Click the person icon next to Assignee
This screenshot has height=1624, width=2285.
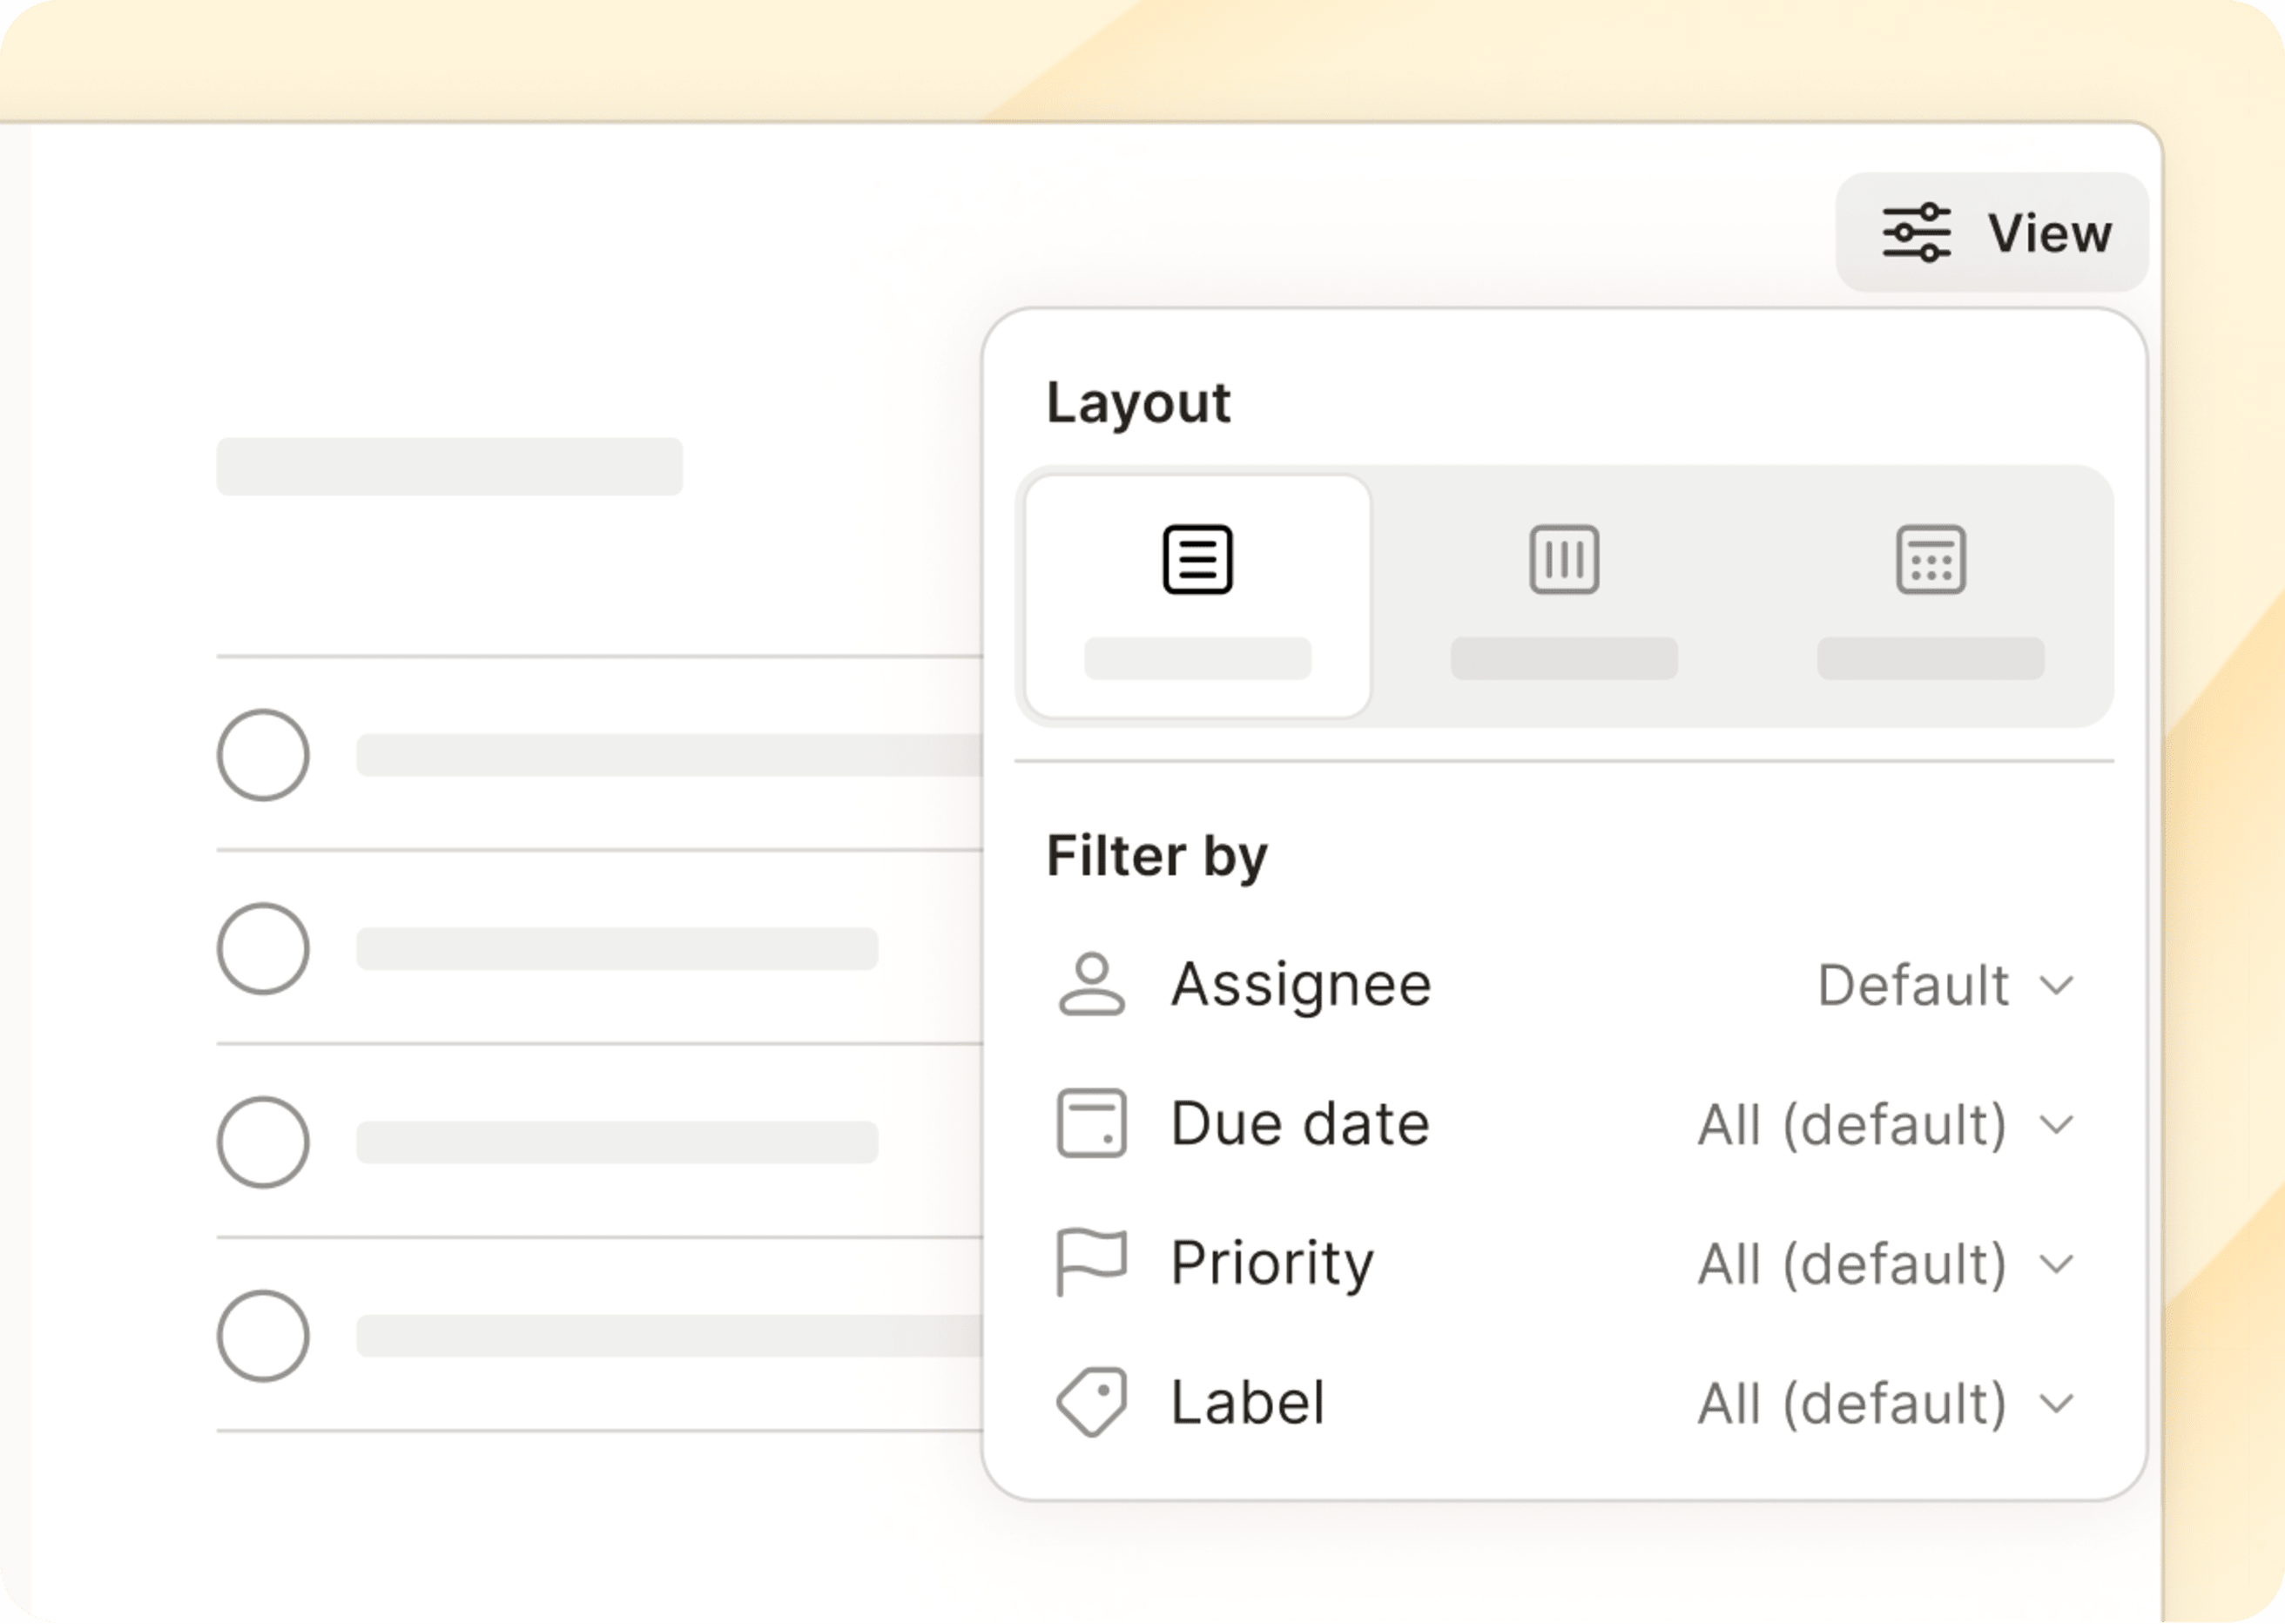coord(1094,983)
